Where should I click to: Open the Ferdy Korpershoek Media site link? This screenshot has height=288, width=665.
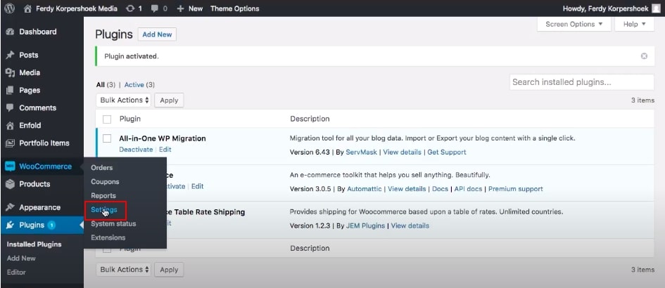(x=76, y=8)
